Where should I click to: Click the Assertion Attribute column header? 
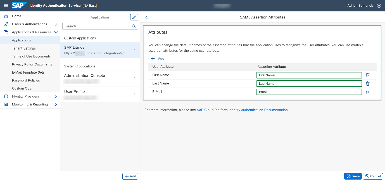tap(272, 67)
